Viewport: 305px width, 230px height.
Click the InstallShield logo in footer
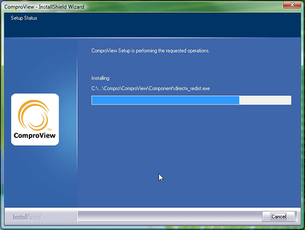27,217
